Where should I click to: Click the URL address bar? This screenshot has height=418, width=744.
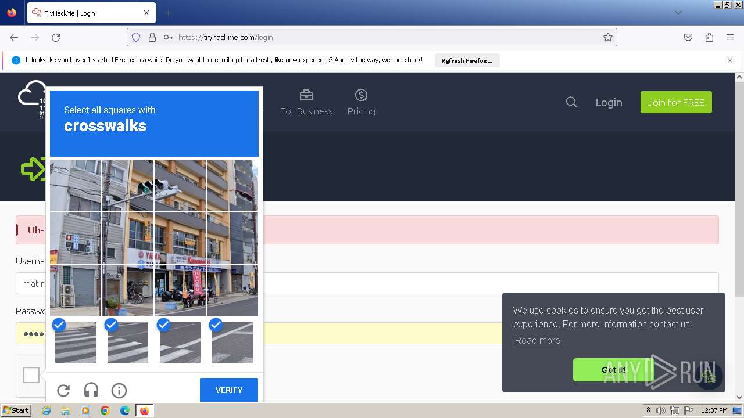(x=372, y=37)
